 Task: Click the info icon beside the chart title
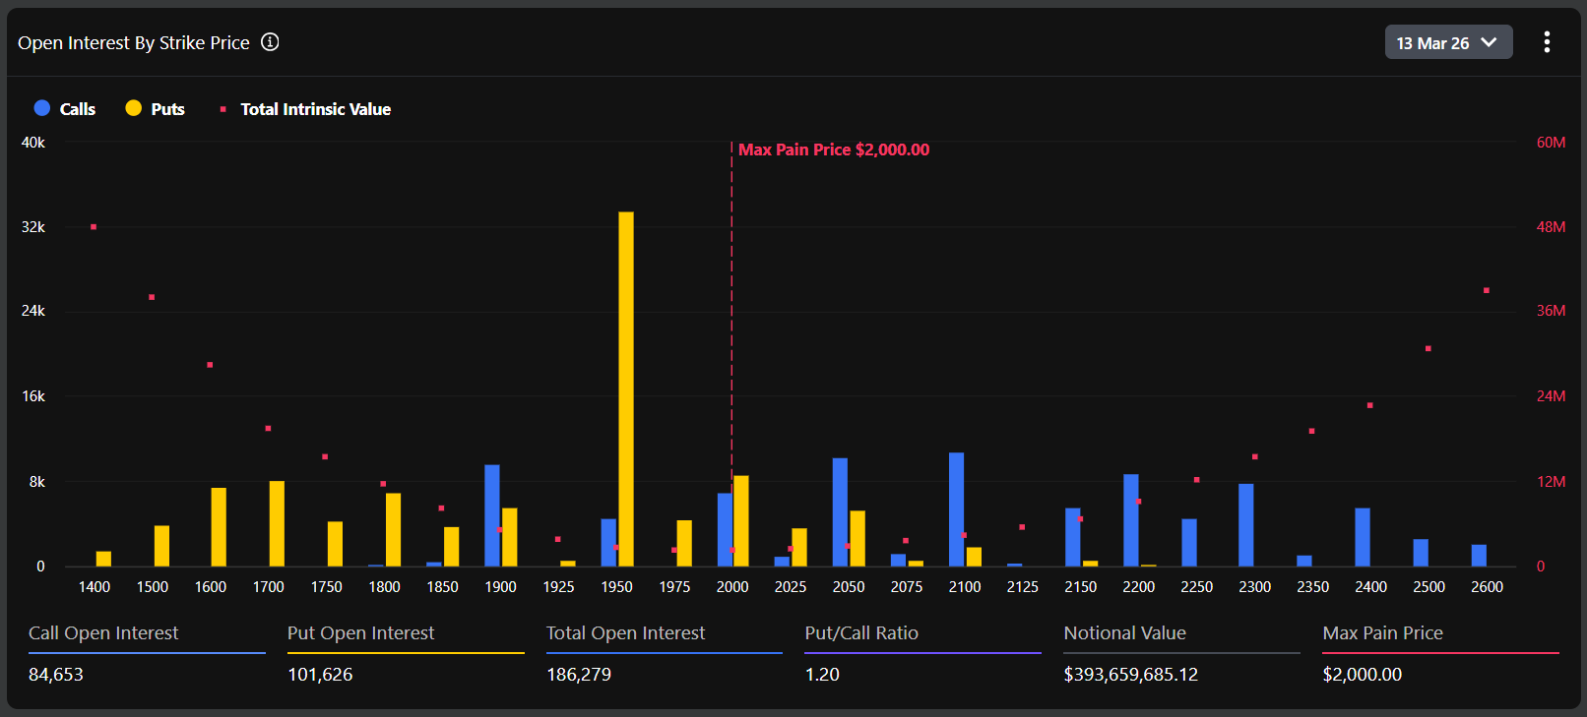point(270,42)
